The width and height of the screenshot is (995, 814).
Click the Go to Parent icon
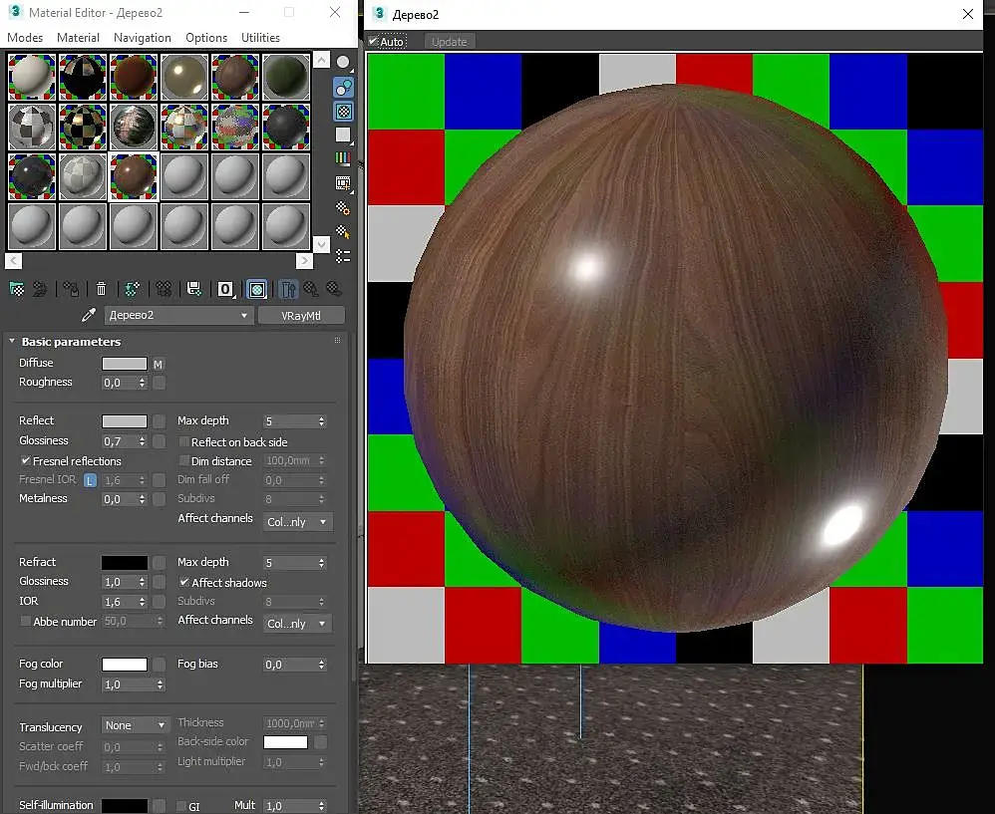pos(311,290)
